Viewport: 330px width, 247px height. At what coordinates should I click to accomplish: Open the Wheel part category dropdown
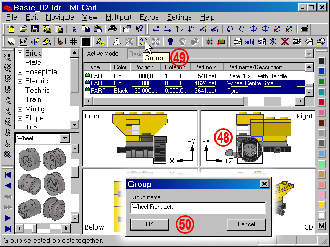coord(64,138)
